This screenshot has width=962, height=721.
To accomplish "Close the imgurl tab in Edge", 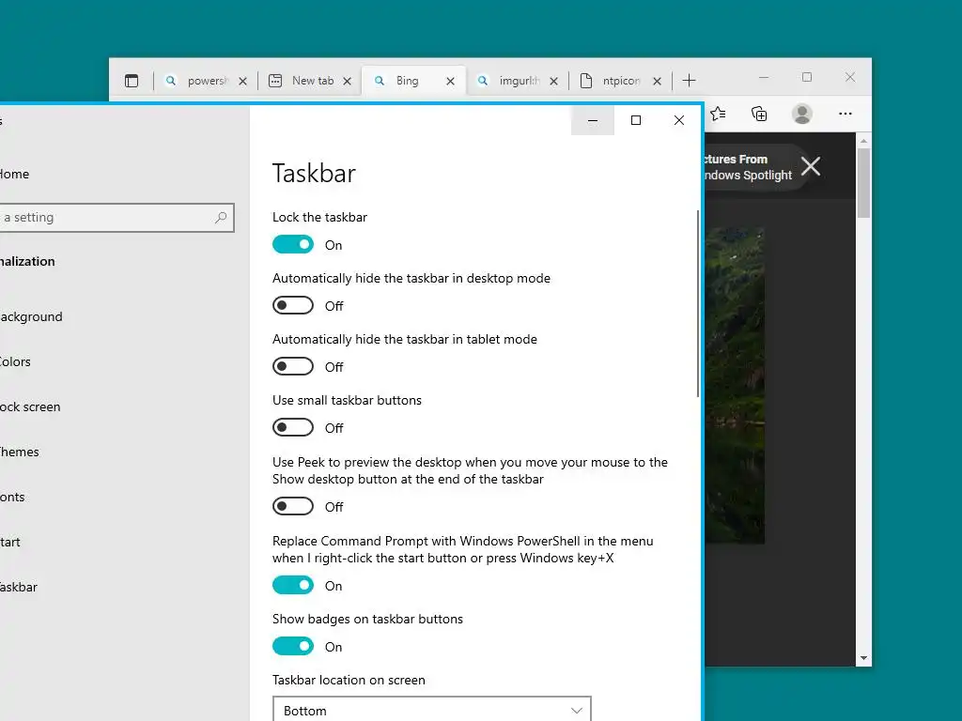I will tap(554, 81).
